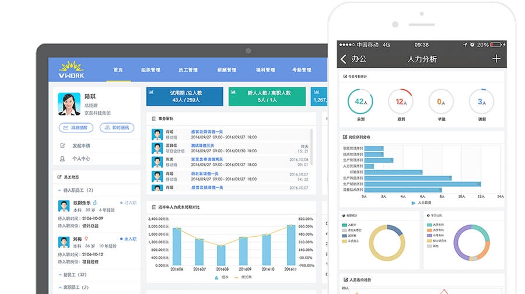Tap the plus icon in phone header
Viewport: 525px width, 294px height.
[496, 59]
